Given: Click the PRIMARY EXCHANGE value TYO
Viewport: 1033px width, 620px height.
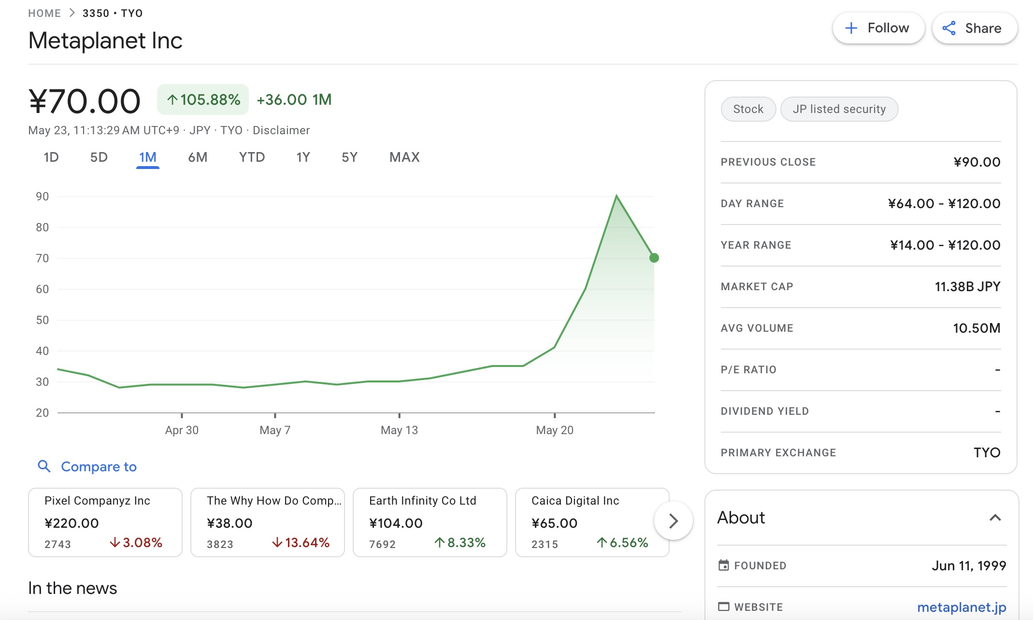Looking at the screenshot, I should pyautogui.click(x=987, y=453).
